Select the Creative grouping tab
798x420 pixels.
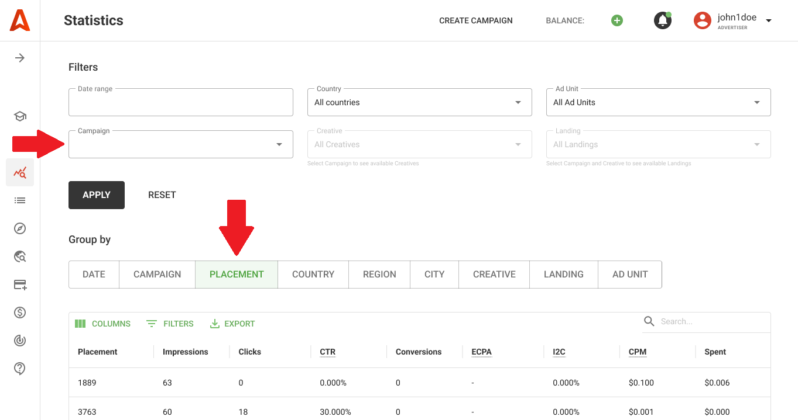[x=494, y=275]
